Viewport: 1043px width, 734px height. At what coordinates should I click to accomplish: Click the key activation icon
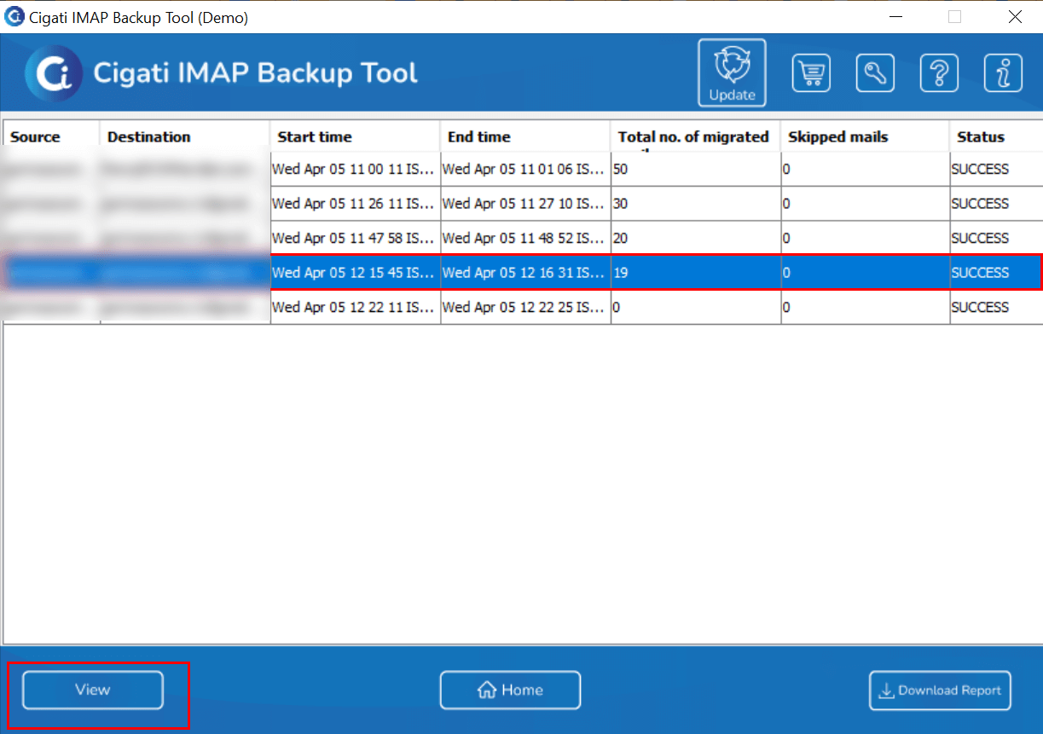pos(875,73)
